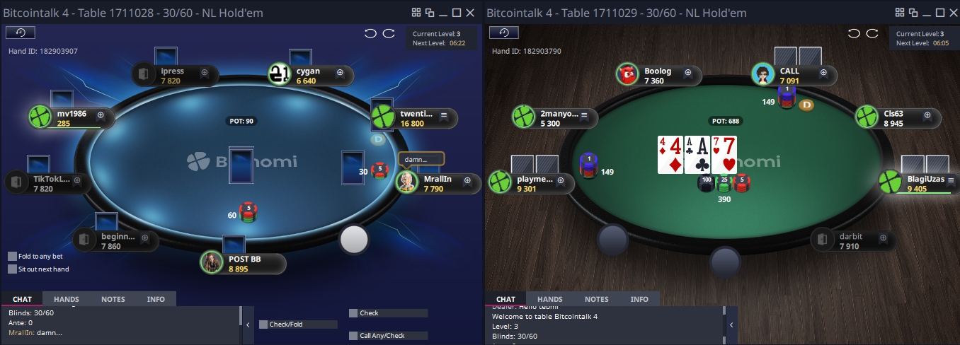
Task: Click tile-tables grid icon on Table 1711029
Action: 900,13
